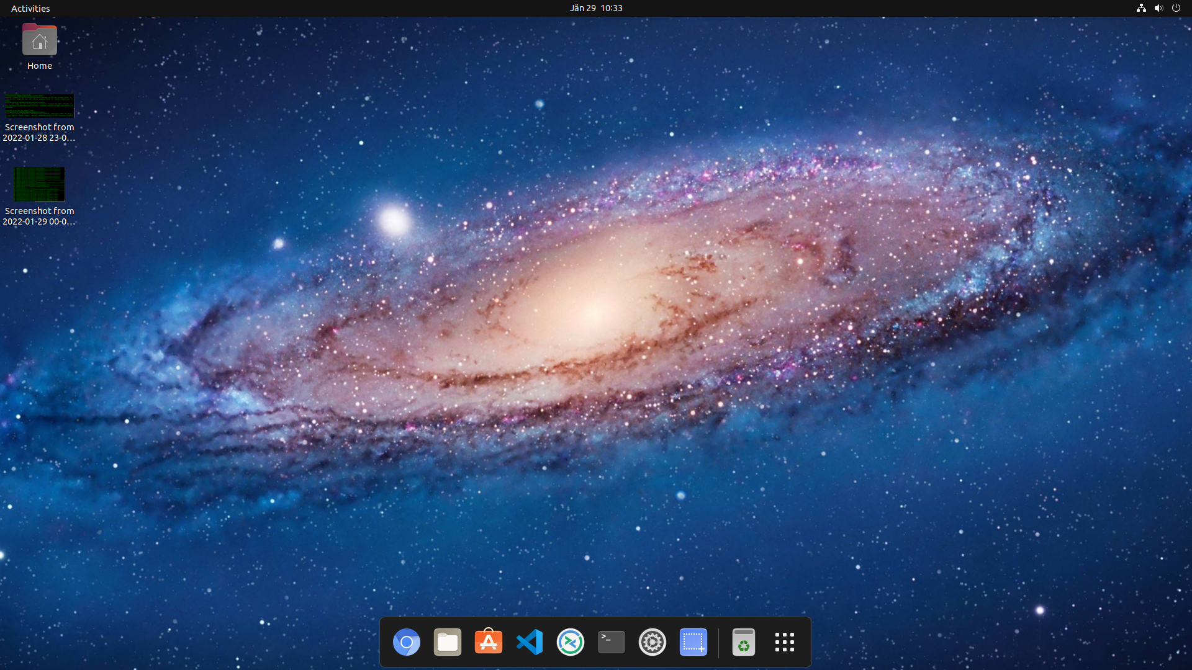This screenshot has width=1192, height=670.
Task: Launch Visual Studio Code
Action: click(530, 642)
